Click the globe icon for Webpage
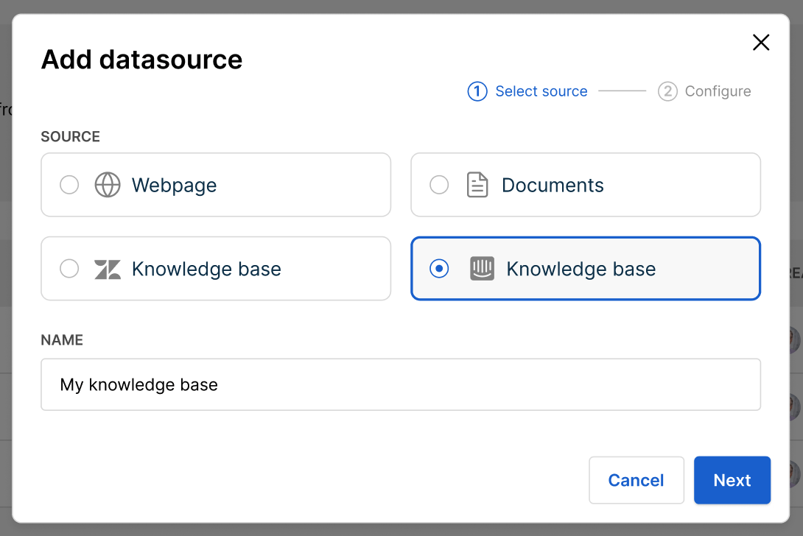 [x=108, y=185]
